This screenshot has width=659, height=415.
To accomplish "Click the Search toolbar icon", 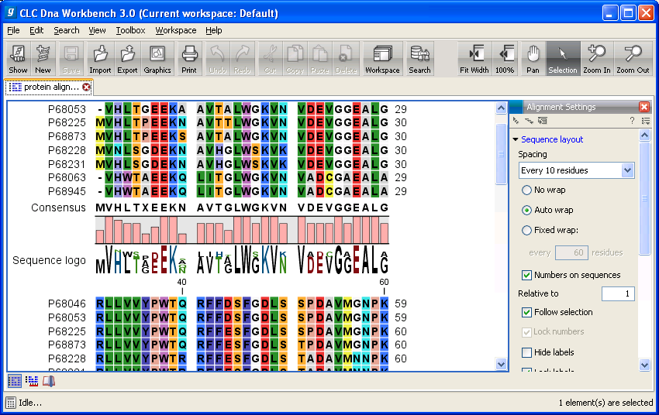I will (420, 59).
